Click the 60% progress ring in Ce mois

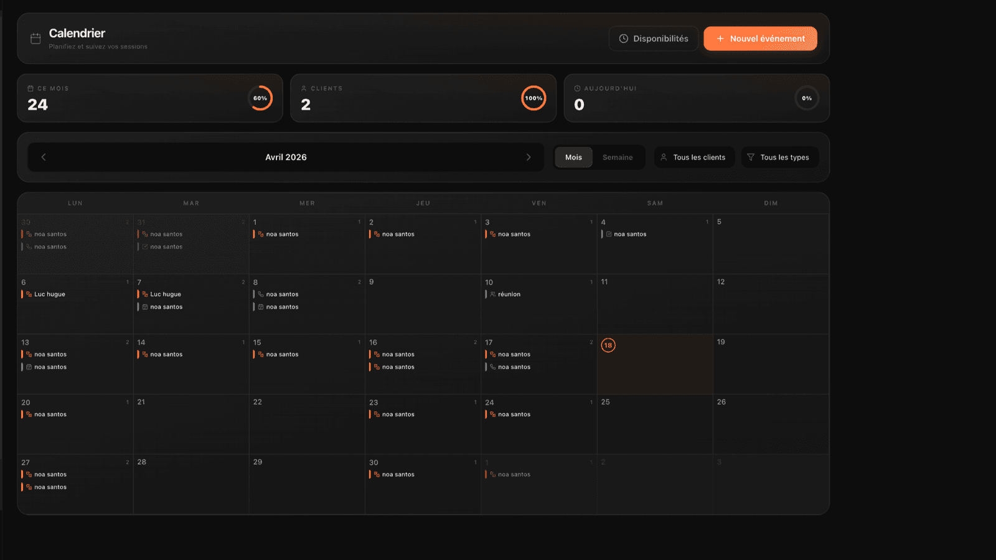[x=260, y=98]
